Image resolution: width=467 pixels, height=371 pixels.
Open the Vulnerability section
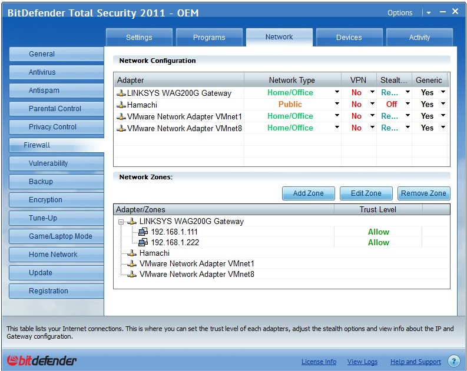point(57,163)
